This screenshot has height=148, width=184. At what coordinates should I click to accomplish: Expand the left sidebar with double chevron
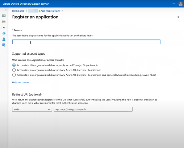click(x=6, y=10)
